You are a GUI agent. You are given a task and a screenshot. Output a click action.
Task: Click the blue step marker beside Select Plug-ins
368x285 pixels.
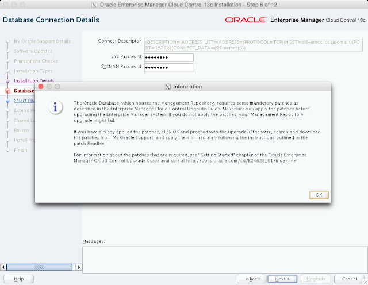(7, 101)
